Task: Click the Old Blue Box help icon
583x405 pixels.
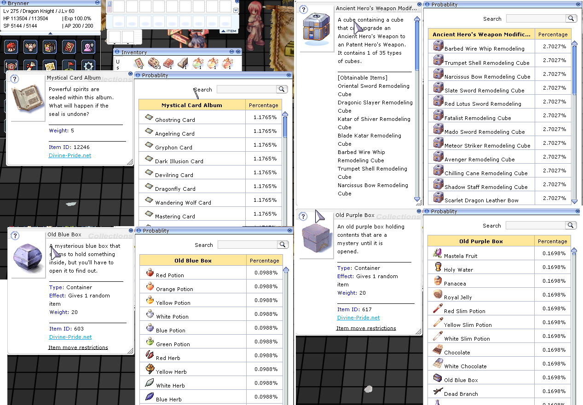Action: 15,236
